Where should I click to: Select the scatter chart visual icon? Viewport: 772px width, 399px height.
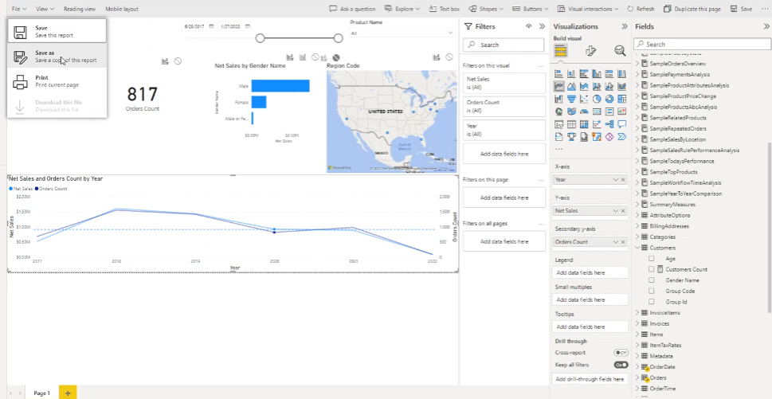(x=584, y=99)
